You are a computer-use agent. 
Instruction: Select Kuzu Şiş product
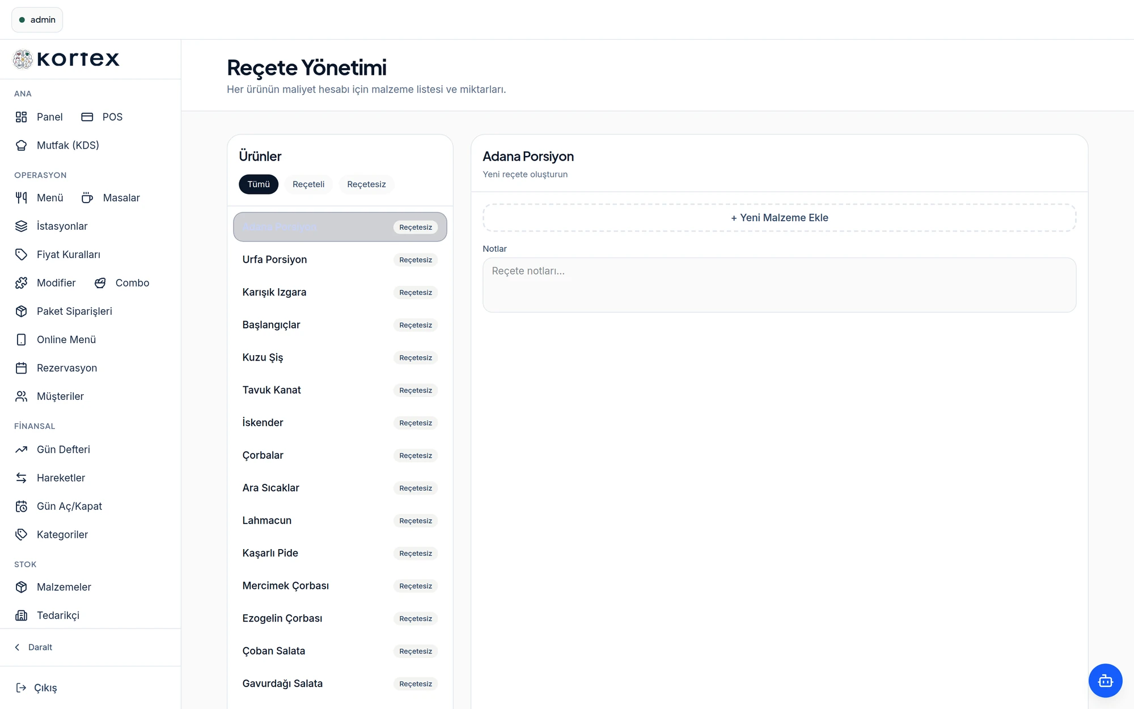340,357
